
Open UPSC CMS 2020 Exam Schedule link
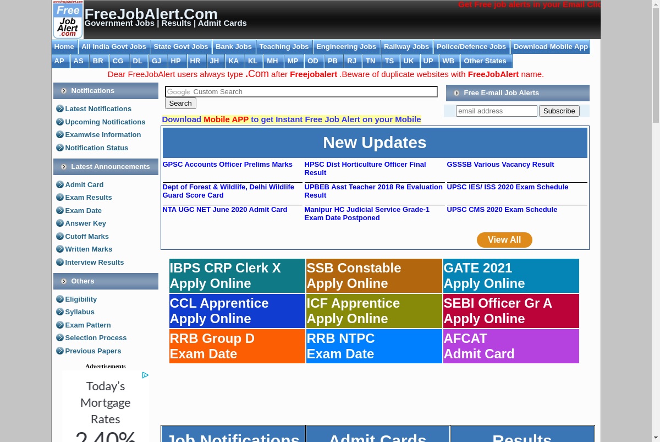502,210
